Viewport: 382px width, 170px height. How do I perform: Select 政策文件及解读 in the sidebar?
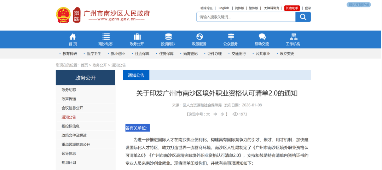point(74,135)
